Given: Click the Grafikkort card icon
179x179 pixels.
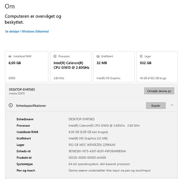Looking at the screenshot, I should [x=98, y=56].
